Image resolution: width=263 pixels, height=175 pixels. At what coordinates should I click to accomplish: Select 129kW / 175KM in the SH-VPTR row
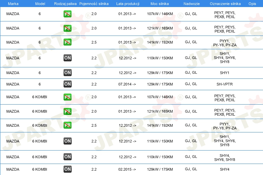pos(160,84)
